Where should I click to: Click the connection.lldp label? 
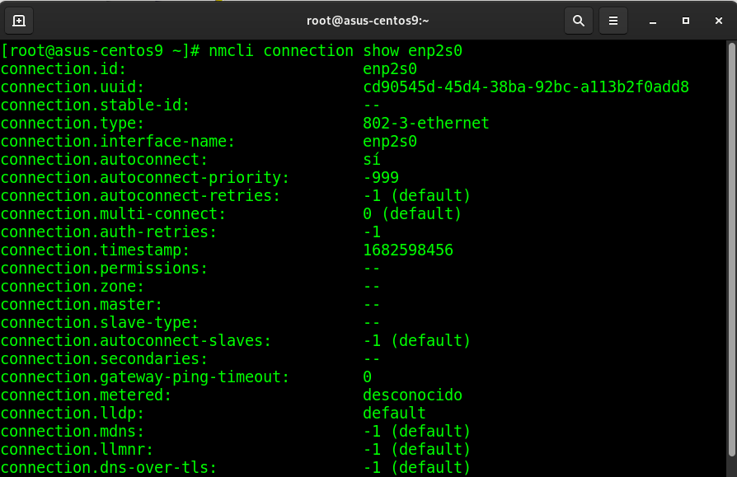[73, 413]
